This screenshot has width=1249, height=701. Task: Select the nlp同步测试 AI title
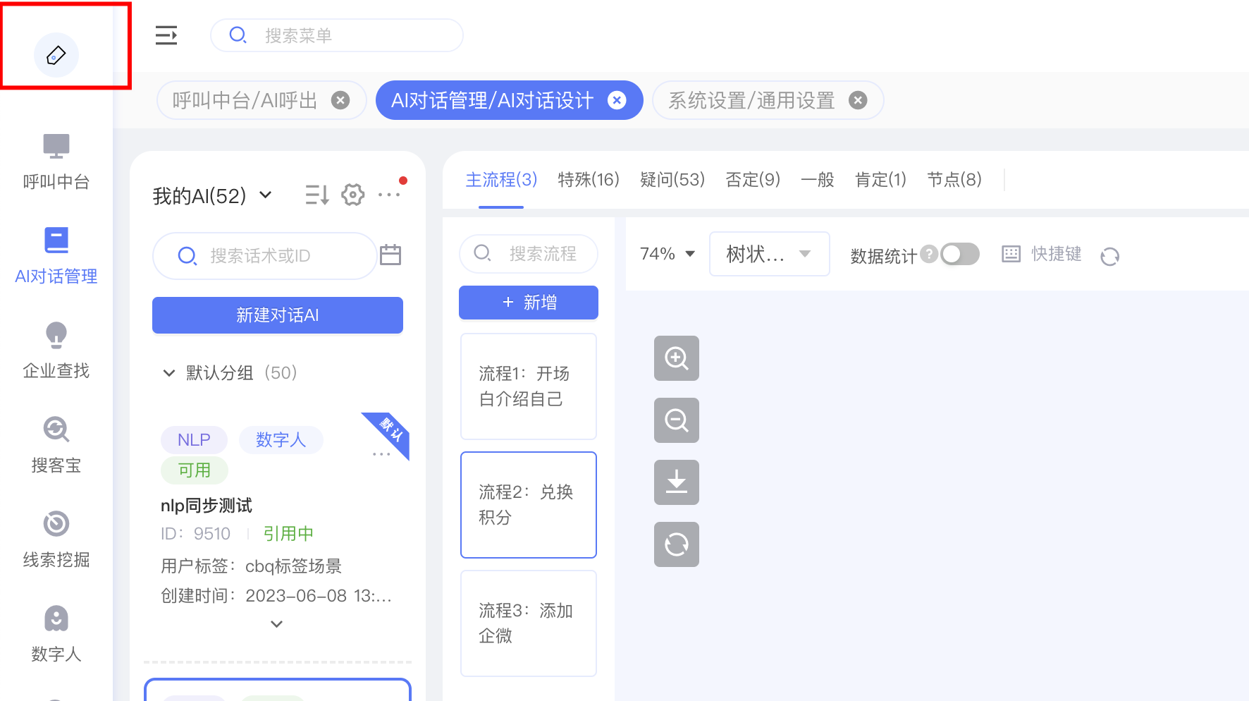click(207, 506)
